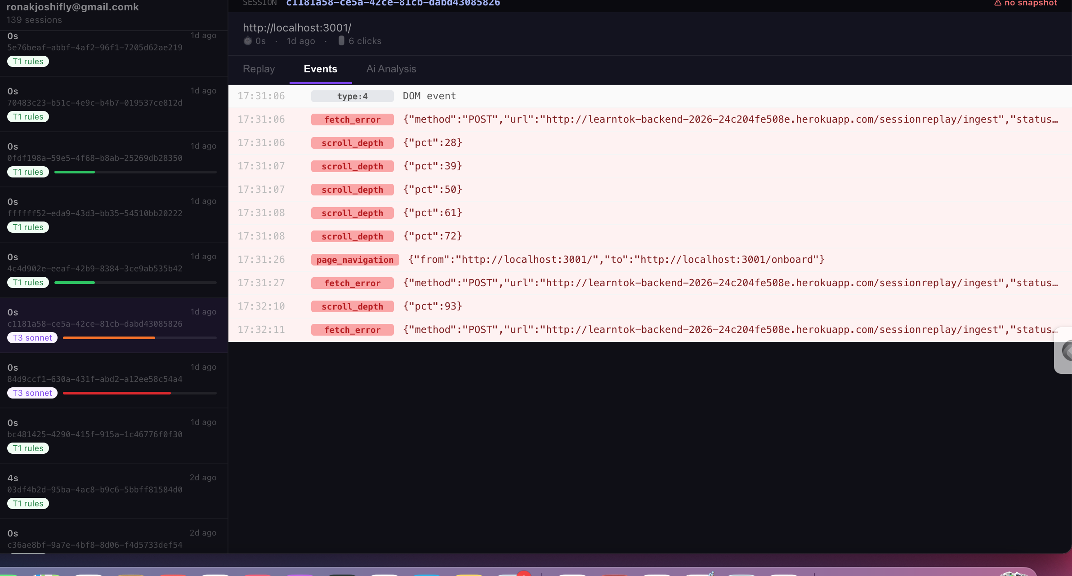Open session 70483c23-b51c-4e9c-b4b7-019537ce812d
1072x576 pixels.
click(95, 103)
